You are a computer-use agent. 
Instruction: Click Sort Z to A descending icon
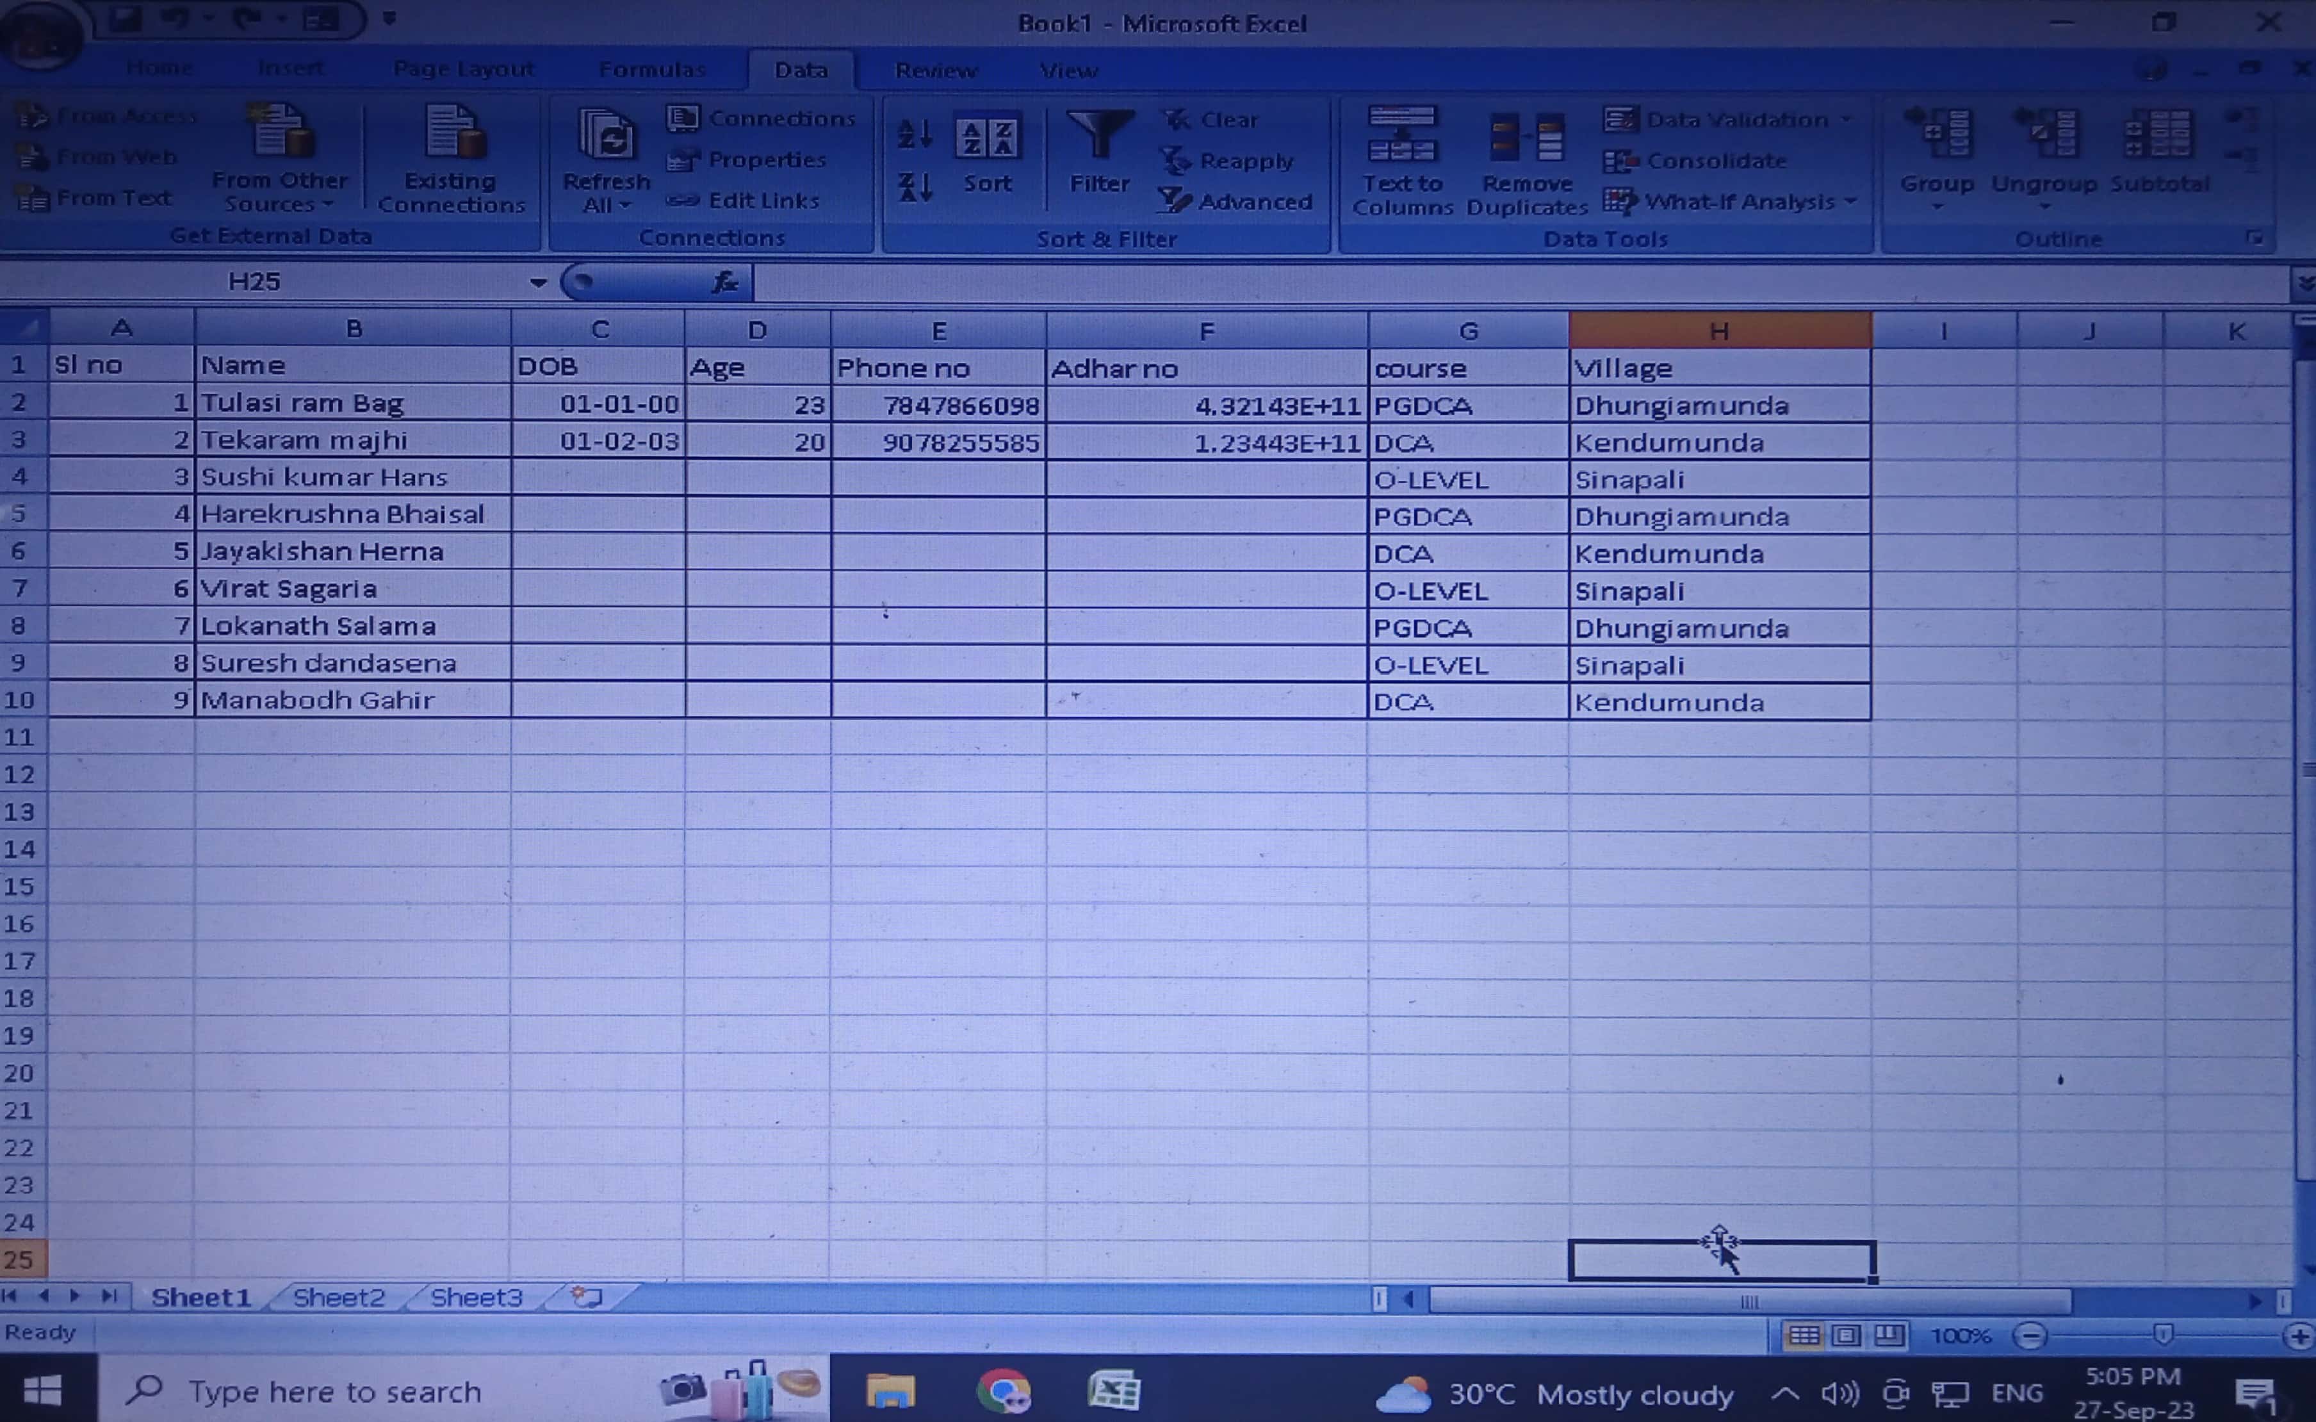tap(914, 187)
